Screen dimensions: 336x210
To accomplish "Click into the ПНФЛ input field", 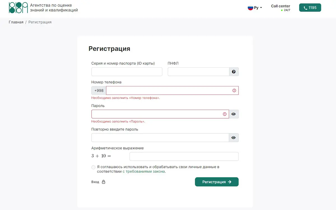I will pyautogui.click(x=198, y=72).
